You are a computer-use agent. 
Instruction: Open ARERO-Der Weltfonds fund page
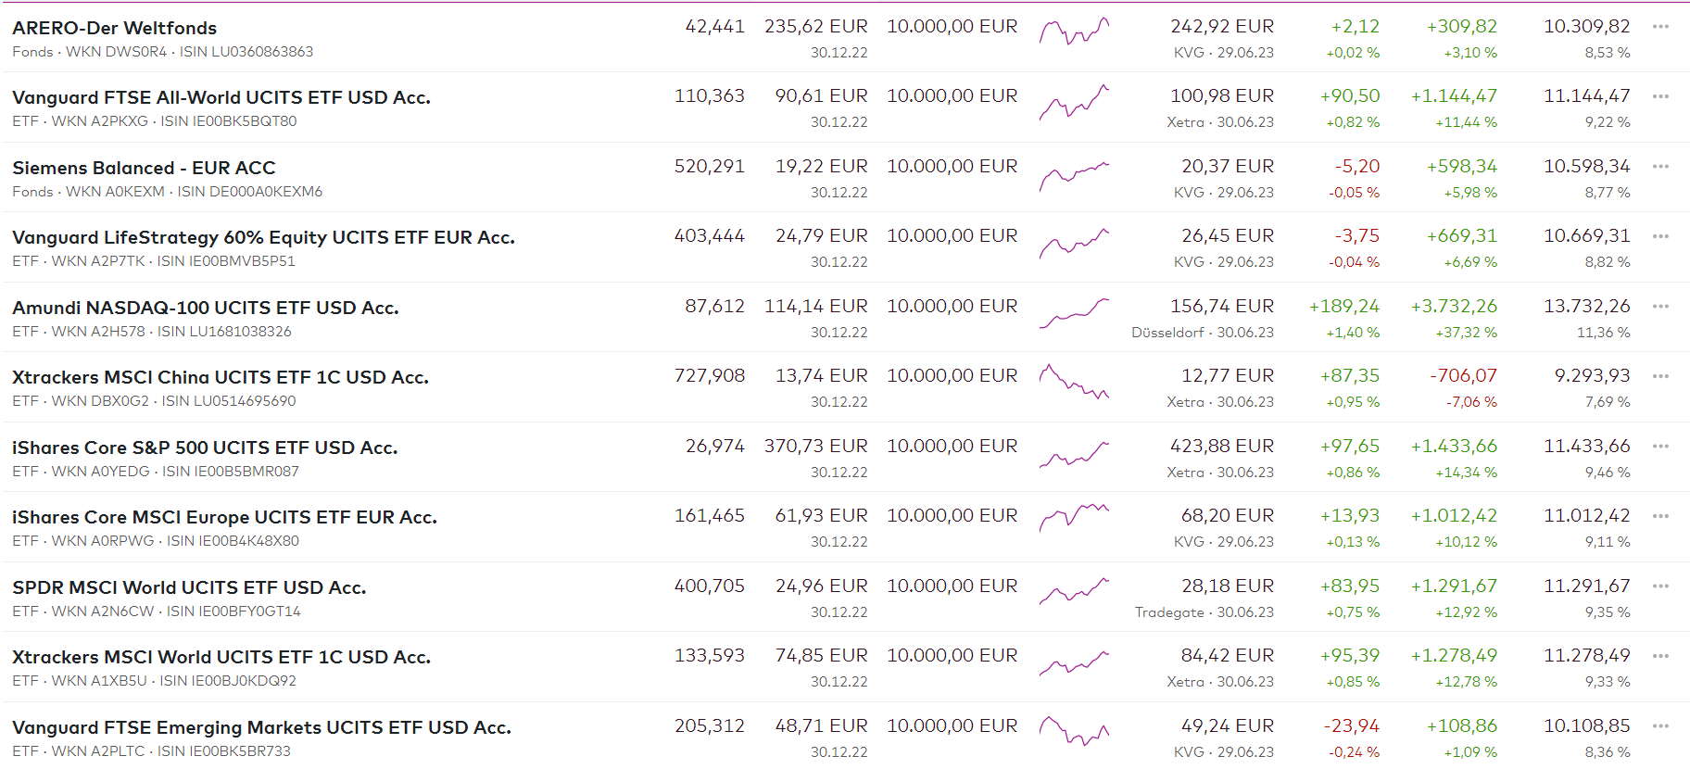click(x=114, y=28)
